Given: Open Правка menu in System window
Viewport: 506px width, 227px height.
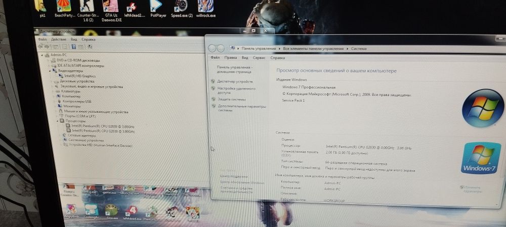Looking at the screenshot, I should [230, 58].
